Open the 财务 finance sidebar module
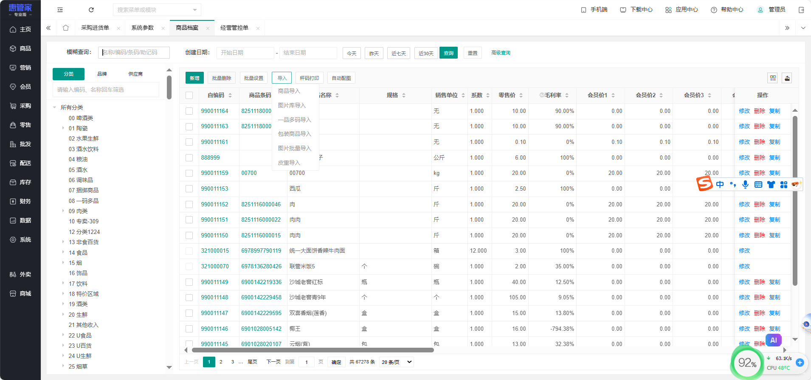The width and height of the screenshot is (811, 380). point(20,201)
